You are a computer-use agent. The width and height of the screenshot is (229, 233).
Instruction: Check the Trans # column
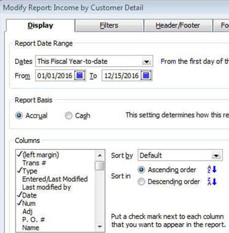(34, 163)
